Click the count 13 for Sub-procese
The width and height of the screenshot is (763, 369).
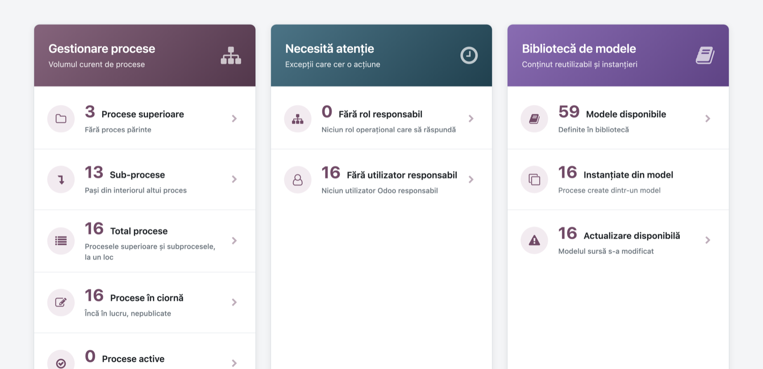coord(94,172)
